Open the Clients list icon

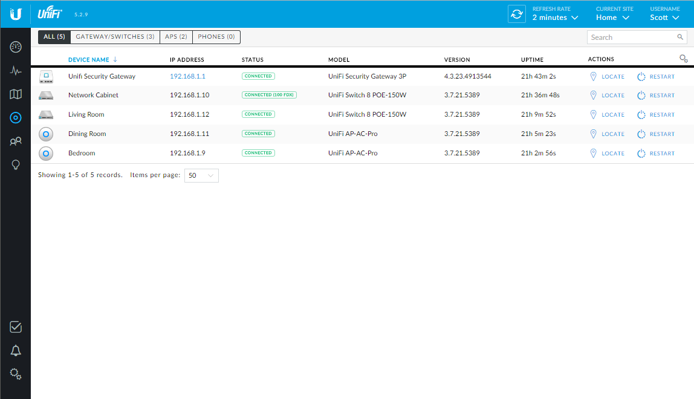point(15,141)
